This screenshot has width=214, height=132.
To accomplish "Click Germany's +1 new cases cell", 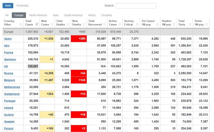I will (x=47, y=59).
